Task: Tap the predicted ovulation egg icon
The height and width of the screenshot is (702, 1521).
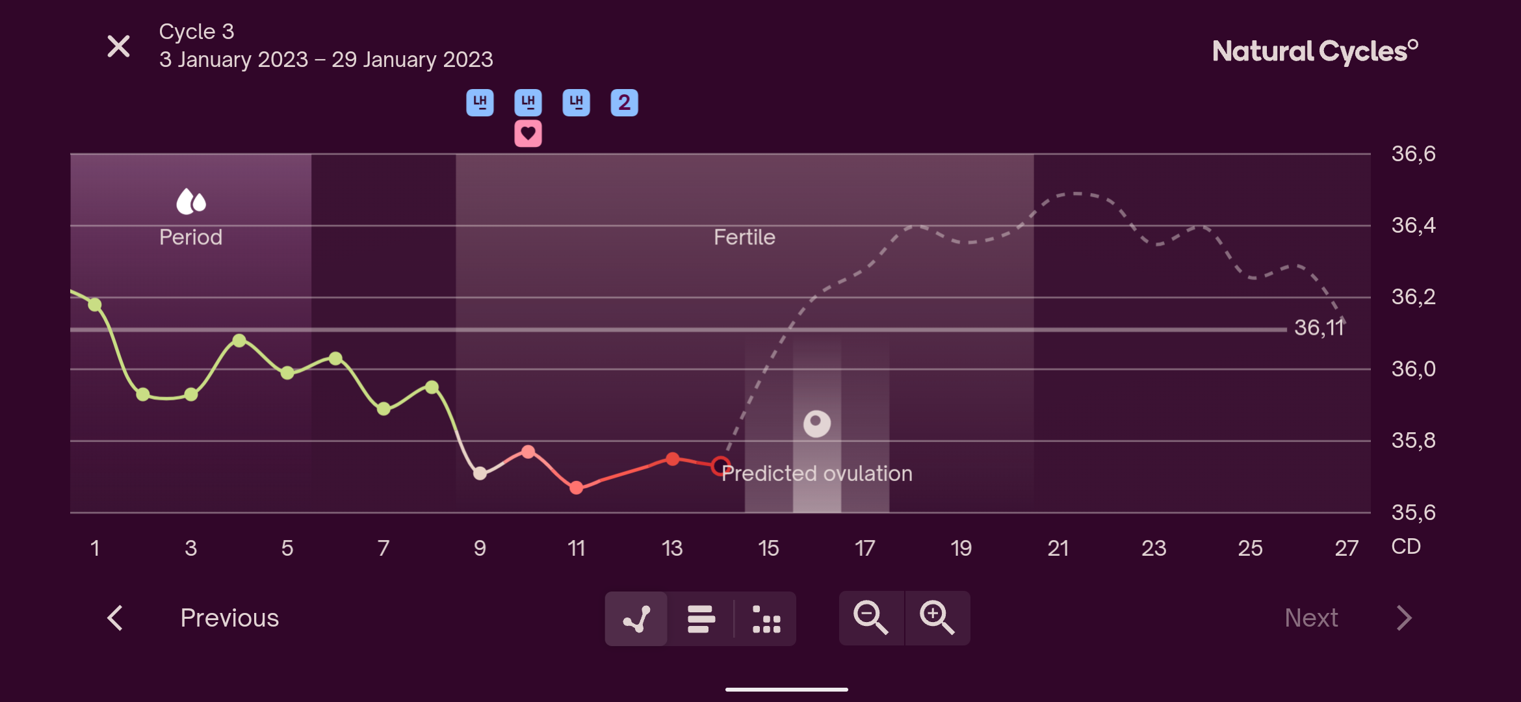Action: (x=816, y=424)
